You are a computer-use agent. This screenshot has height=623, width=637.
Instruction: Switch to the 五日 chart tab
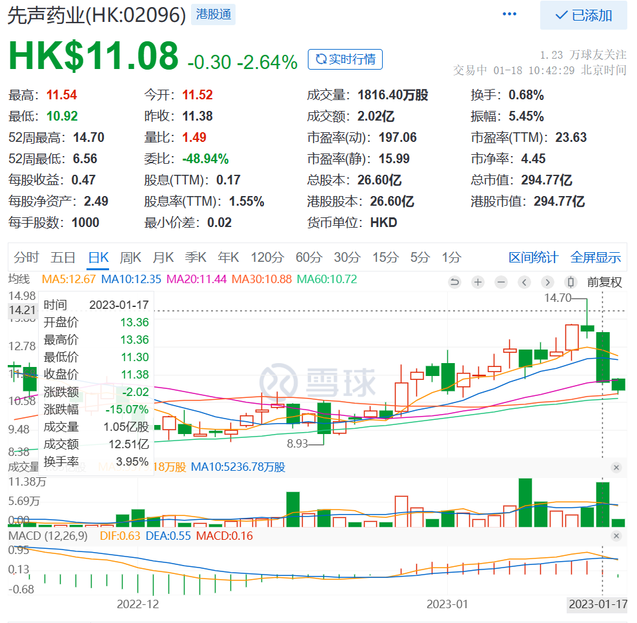point(63,257)
